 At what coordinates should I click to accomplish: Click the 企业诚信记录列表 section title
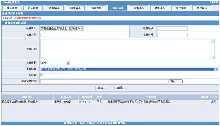click(13, 13)
